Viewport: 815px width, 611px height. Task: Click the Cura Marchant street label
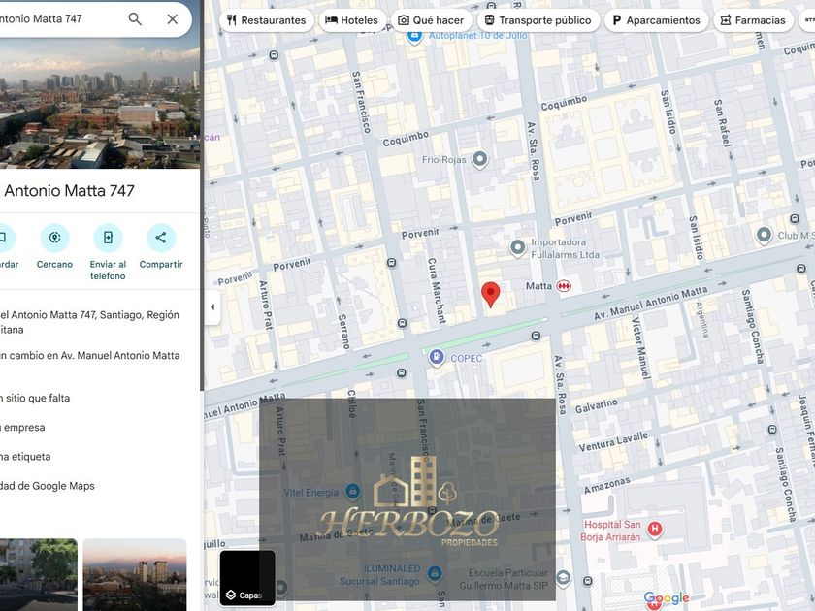[437, 290]
